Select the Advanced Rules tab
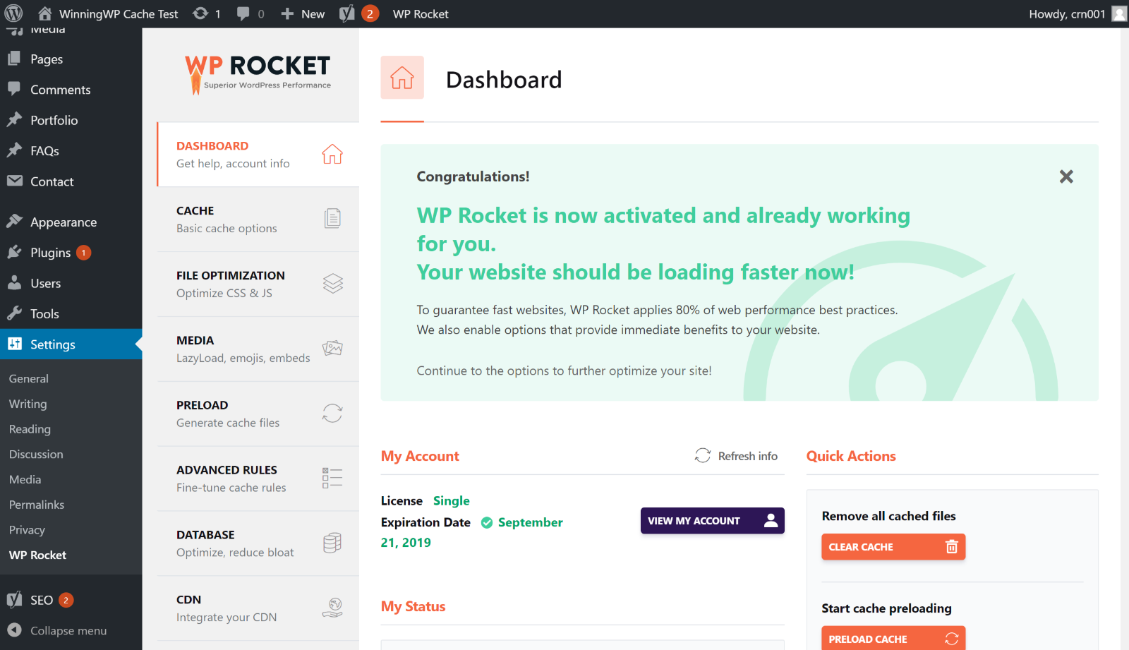This screenshot has height=650, width=1129. 258,479
